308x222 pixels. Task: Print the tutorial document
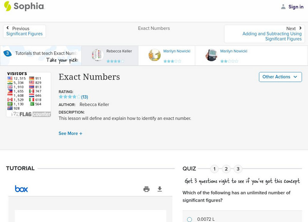146,189
